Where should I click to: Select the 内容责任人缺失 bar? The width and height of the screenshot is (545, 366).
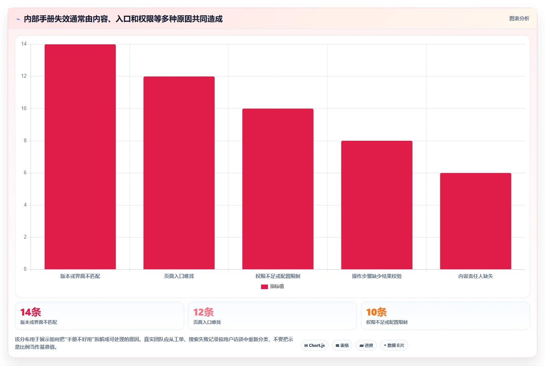[475, 221]
